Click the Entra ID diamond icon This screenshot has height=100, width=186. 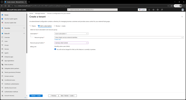pos(2,34)
